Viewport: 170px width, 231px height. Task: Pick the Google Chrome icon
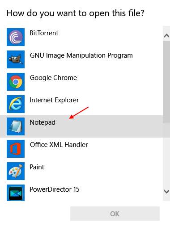(x=16, y=82)
